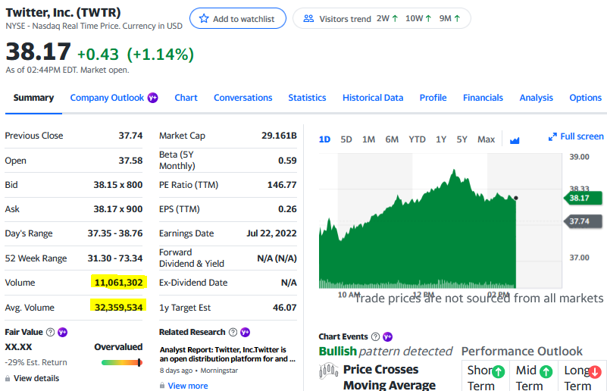Click the 2W visitors trend up arrow
This screenshot has height=391, width=607.
[395, 19]
